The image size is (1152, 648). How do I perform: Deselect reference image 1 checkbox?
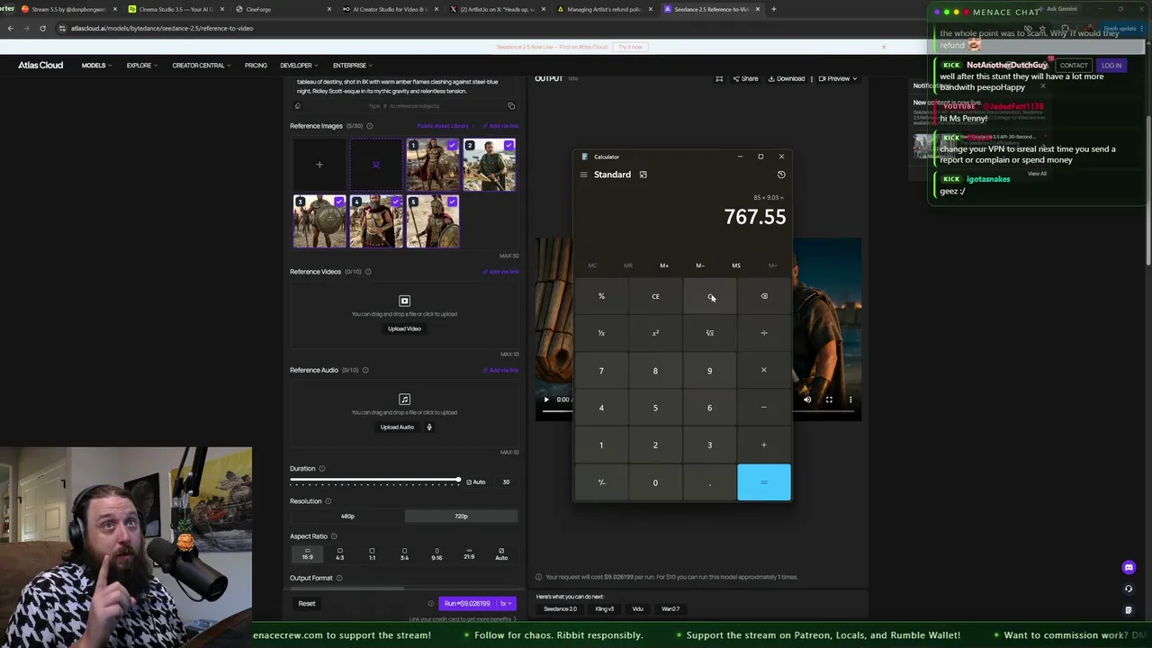pos(452,145)
